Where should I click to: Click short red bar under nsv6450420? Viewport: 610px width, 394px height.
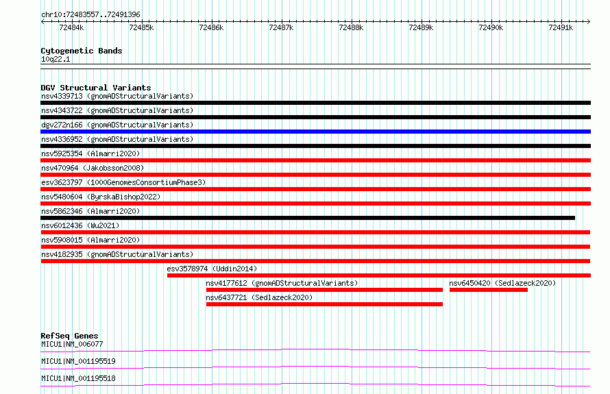(489, 290)
